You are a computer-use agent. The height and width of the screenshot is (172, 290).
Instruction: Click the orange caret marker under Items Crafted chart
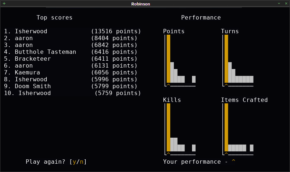coord(226,154)
